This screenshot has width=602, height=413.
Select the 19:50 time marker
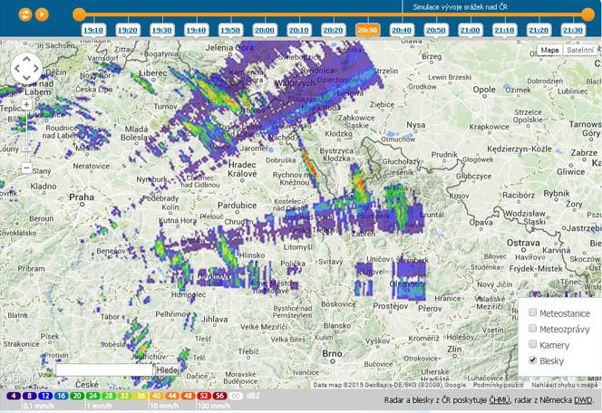(230, 30)
